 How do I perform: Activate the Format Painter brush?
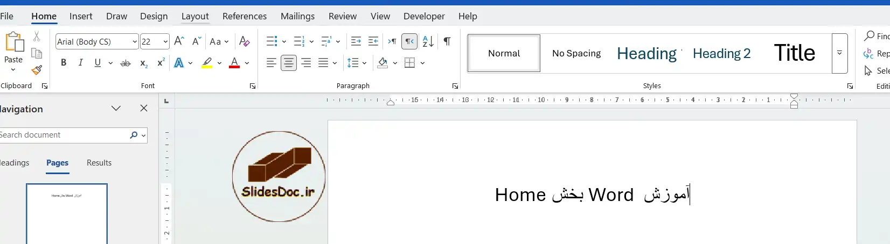[x=37, y=70]
